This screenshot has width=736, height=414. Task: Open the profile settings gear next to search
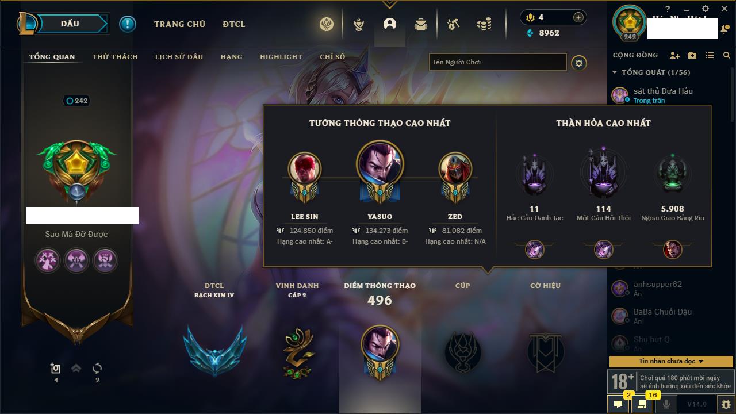coord(579,63)
